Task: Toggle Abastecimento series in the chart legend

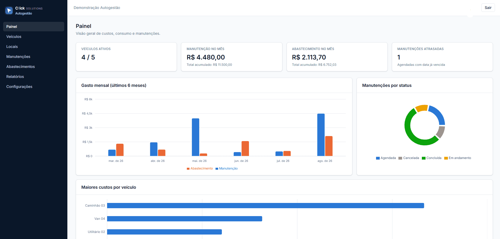Action: coord(200,168)
